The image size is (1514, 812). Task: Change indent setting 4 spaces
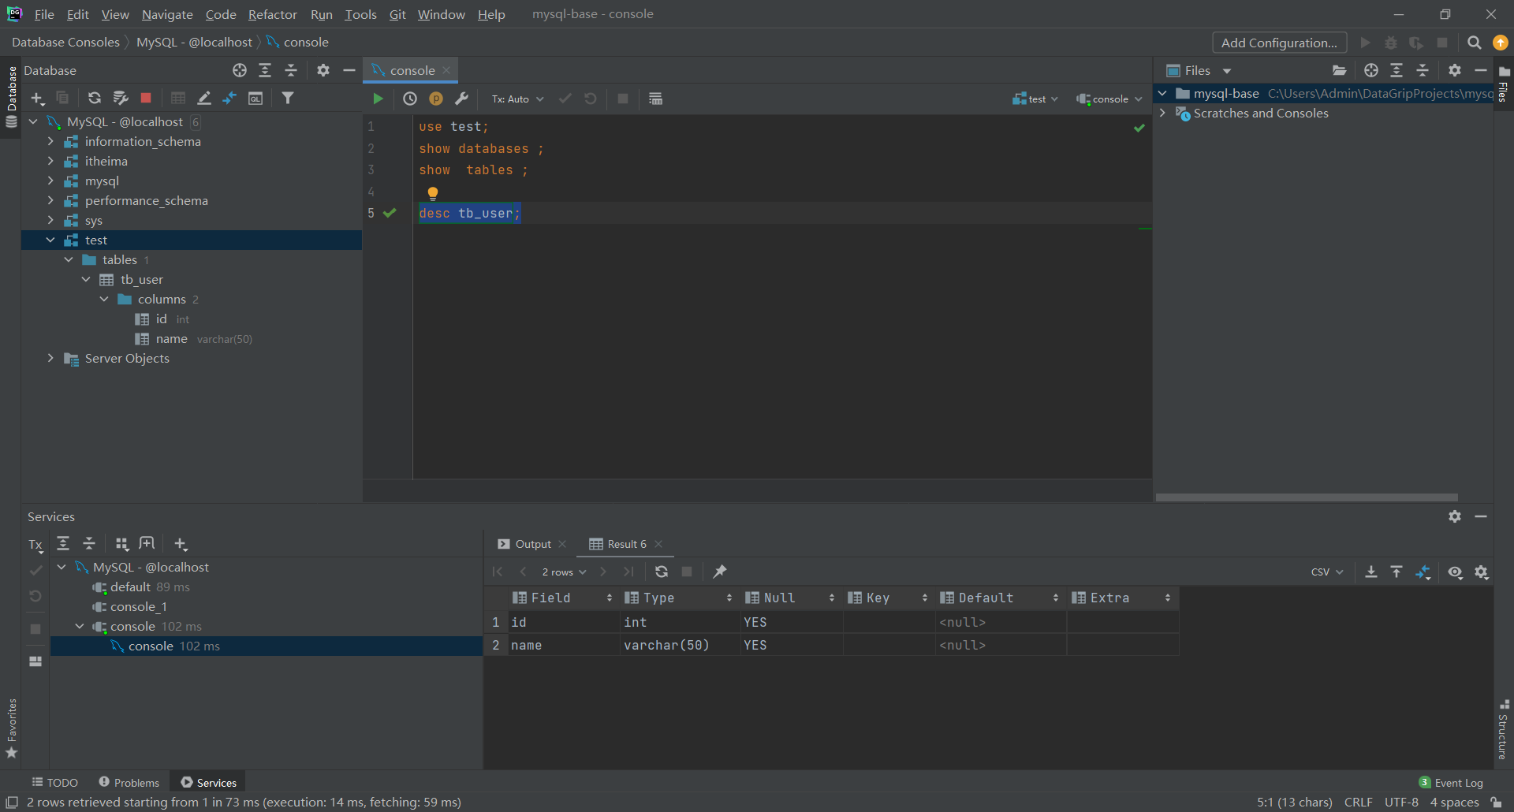[1454, 802]
